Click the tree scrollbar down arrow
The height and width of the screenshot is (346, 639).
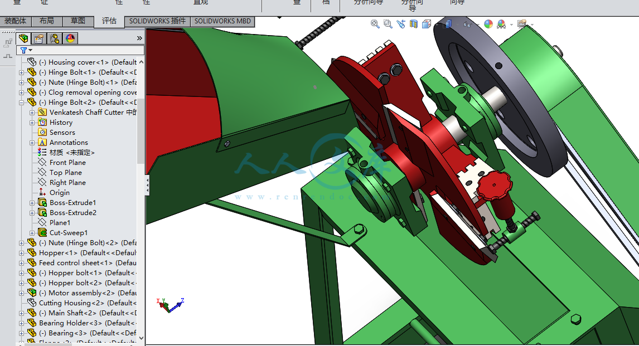coord(141,338)
